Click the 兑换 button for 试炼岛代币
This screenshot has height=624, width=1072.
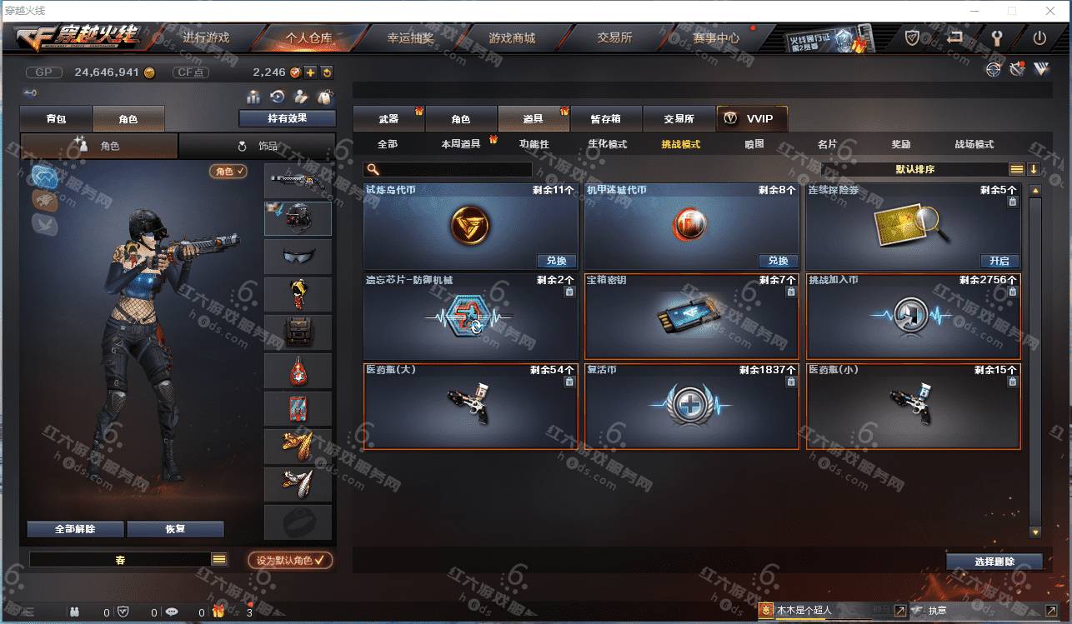point(557,261)
